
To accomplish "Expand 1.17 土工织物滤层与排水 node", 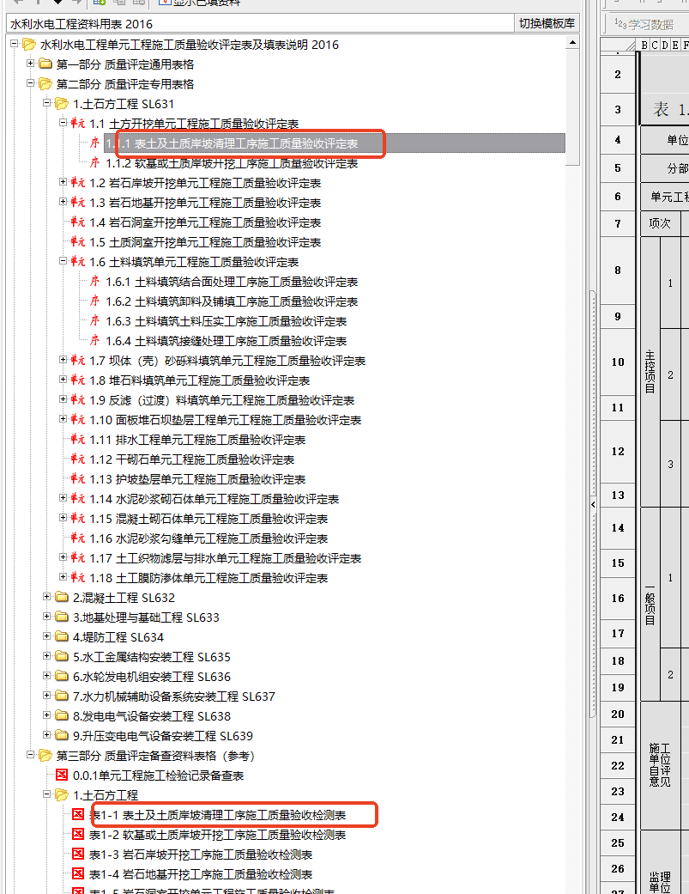I will [x=63, y=557].
